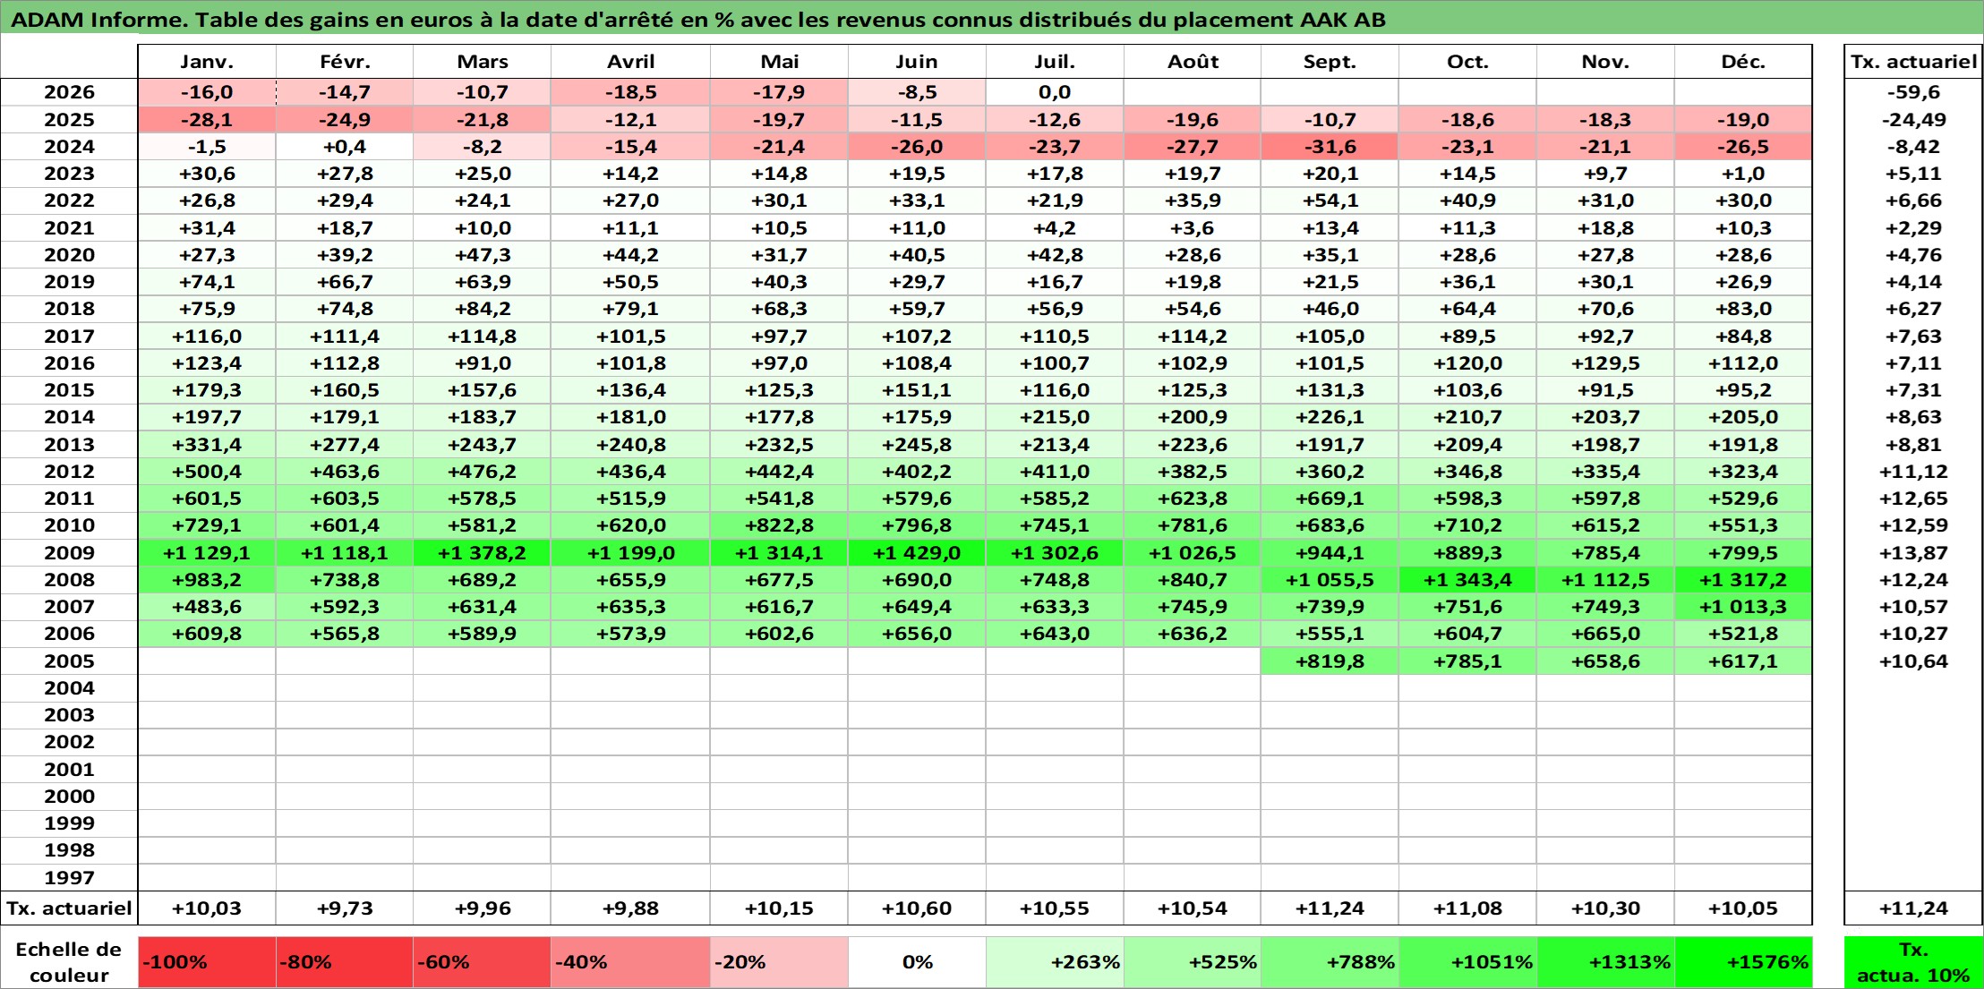Select the cell showing +179,3
The width and height of the screenshot is (1984, 989).
(207, 390)
